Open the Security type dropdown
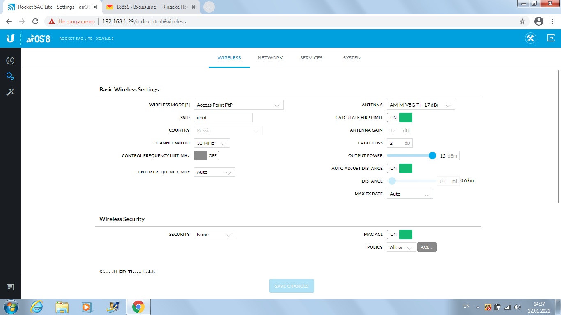561x315 pixels. 214,235
